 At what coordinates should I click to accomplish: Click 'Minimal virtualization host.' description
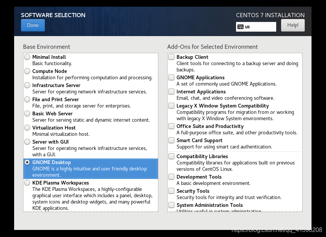[61, 134]
